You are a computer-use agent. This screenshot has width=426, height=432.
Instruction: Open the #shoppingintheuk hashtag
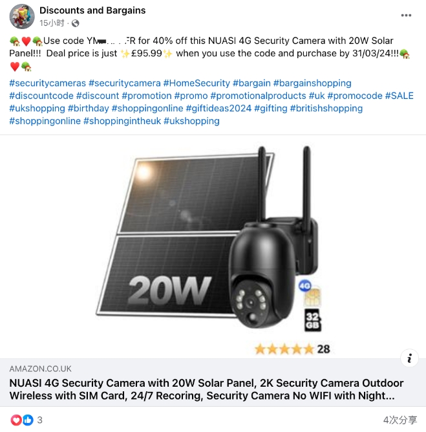pos(122,121)
